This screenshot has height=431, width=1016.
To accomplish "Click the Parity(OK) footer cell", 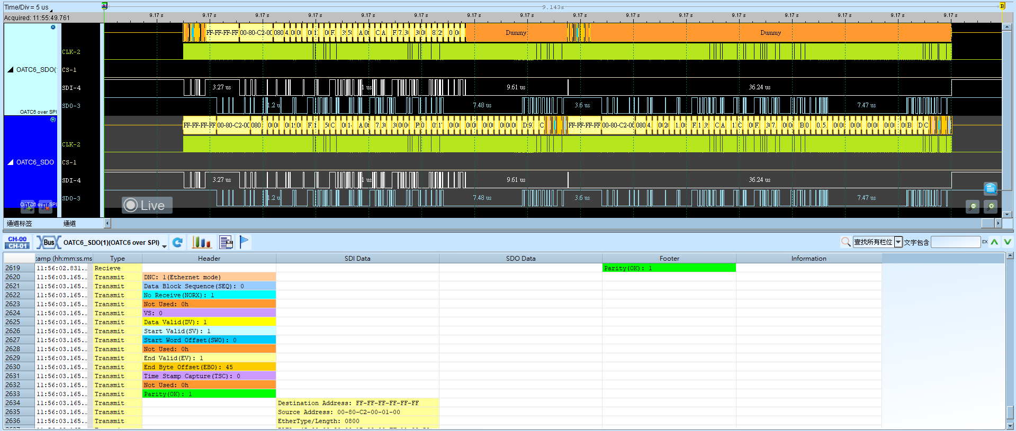I will point(669,268).
